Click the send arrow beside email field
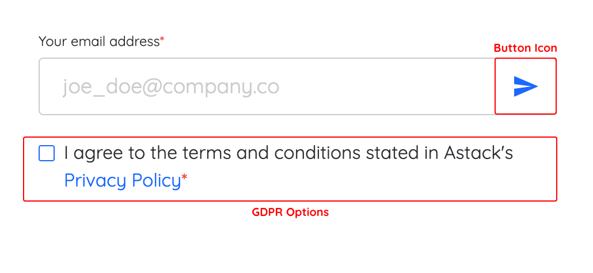 [525, 86]
